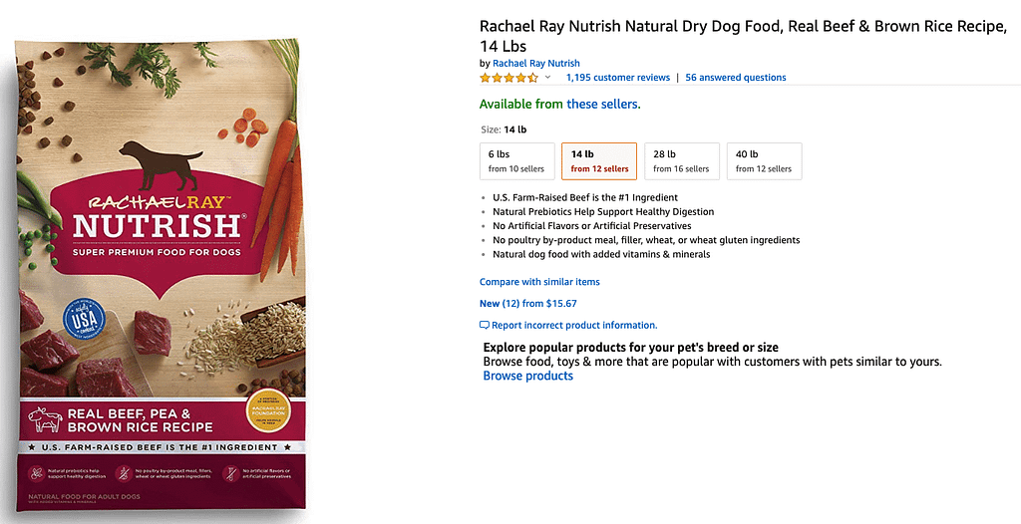Click "Compare with similar items"
This screenshot has width=1021, height=524.
[539, 282]
